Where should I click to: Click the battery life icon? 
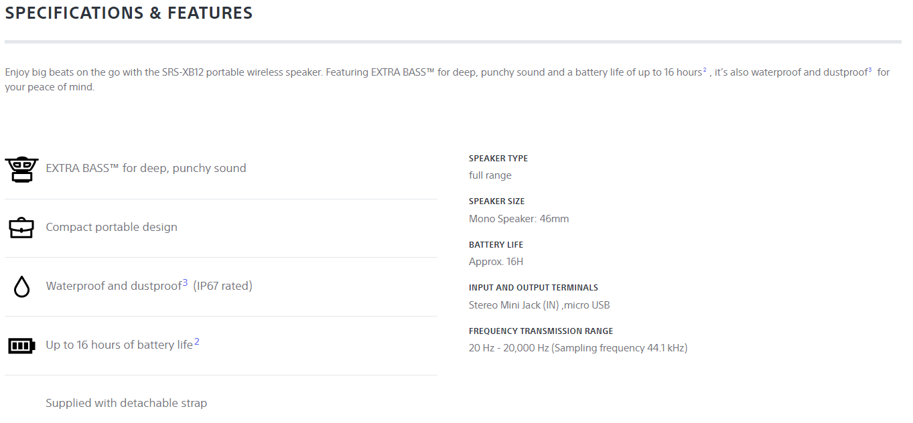(21, 345)
